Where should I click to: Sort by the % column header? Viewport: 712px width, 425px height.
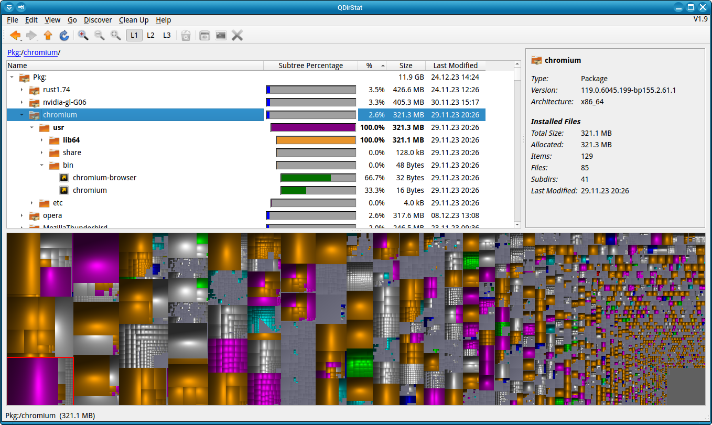pyautogui.click(x=372, y=66)
